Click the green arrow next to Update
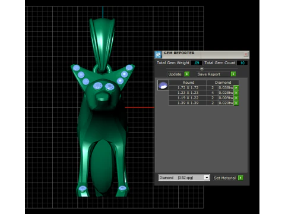 coord(187,74)
